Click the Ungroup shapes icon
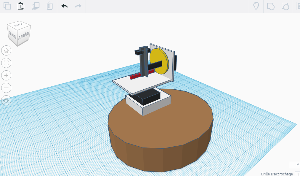This screenshot has height=176, width=300. click(x=285, y=6)
